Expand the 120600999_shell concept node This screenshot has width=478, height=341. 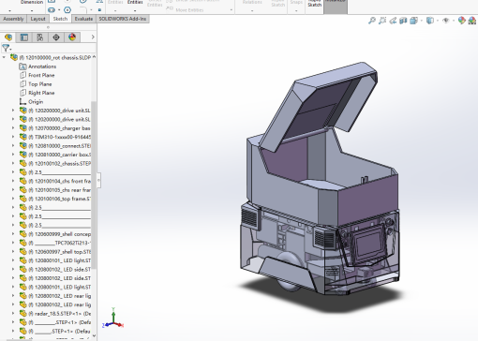(x=13, y=234)
